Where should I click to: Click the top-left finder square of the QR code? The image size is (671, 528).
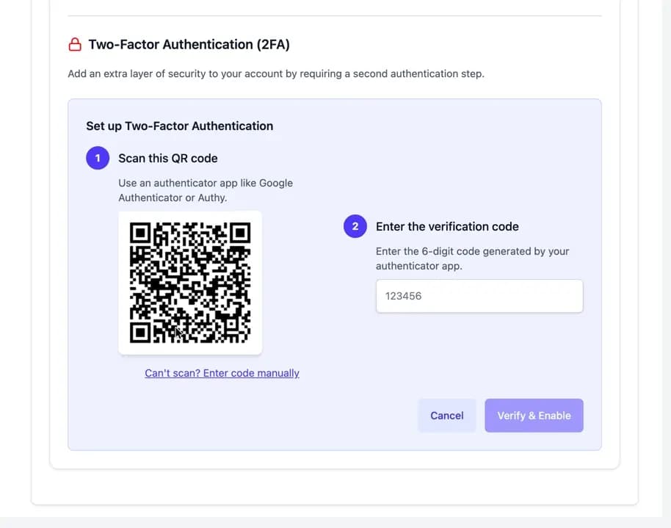pos(140,233)
